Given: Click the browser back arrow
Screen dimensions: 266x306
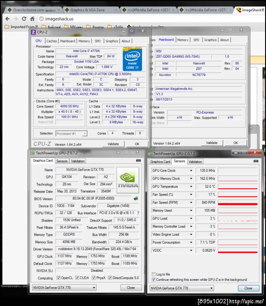Looking at the screenshot, I should 8,19.
